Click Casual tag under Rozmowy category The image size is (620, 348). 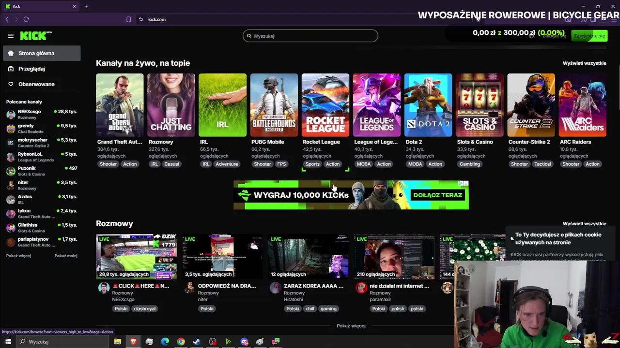click(171, 164)
